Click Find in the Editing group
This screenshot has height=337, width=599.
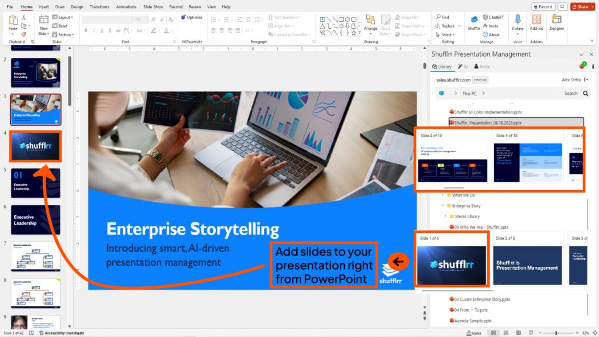442,17
